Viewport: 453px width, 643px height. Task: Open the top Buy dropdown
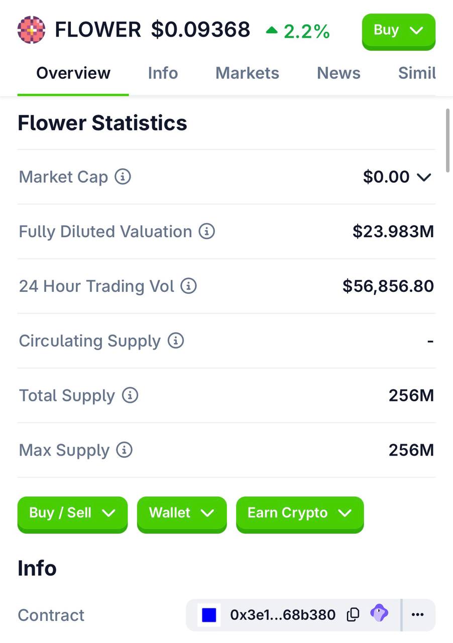[x=399, y=31]
